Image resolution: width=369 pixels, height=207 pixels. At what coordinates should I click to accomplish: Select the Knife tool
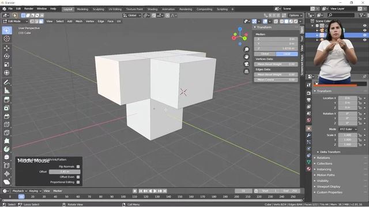[x=7, y=133]
